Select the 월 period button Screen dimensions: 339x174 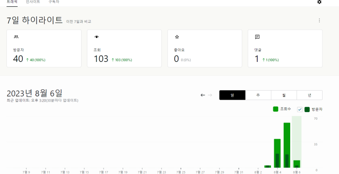[284, 95]
